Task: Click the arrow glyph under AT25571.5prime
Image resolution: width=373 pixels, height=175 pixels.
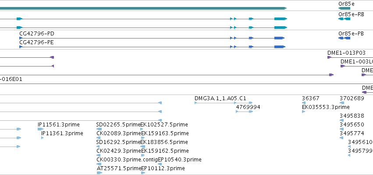Action: pyautogui.click(x=99, y=173)
